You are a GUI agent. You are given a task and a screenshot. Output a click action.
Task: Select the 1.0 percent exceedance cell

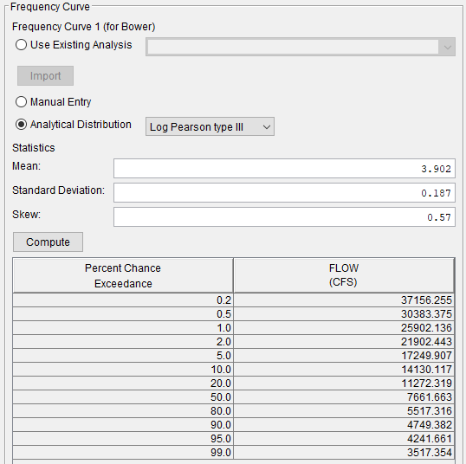[x=123, y=328]
